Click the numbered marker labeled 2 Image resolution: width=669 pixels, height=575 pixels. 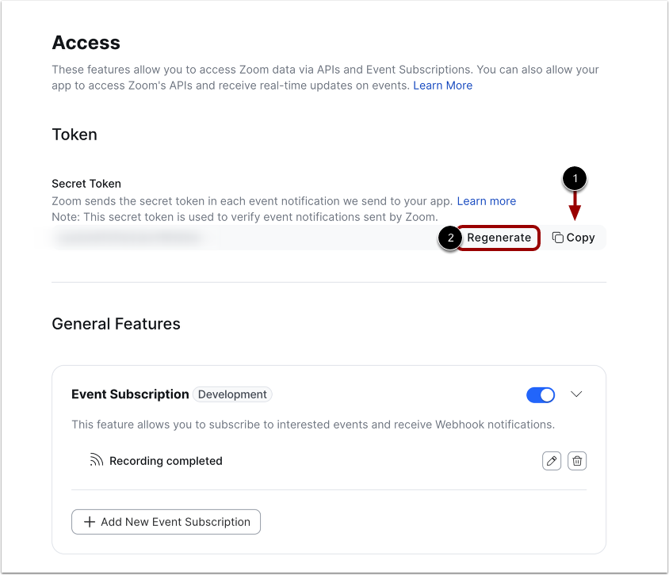click(x=449, y=238)
